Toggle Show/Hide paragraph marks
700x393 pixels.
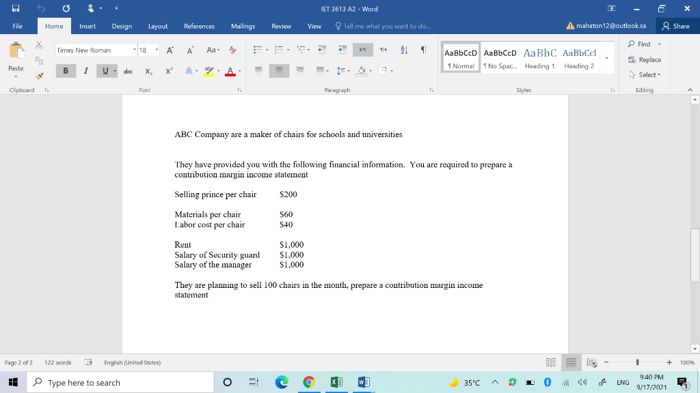click(x=423, y=49)
